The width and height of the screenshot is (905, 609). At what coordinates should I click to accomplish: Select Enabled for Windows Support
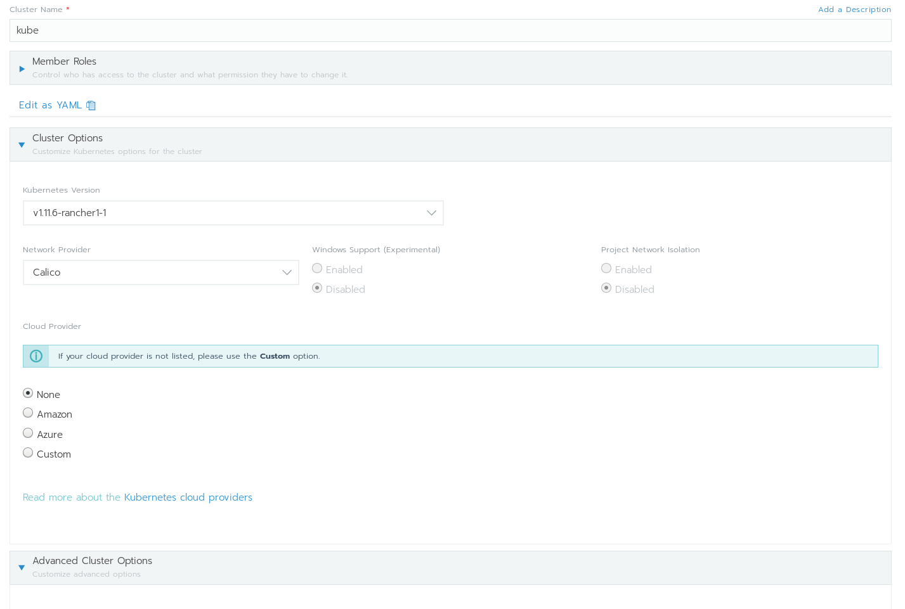coord(317,269)
